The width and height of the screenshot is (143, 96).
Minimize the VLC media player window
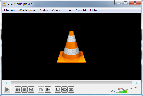[x=118, y=3]
